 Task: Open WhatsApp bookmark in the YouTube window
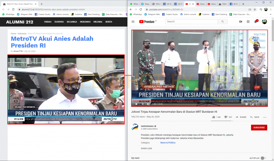coord(136,14)
